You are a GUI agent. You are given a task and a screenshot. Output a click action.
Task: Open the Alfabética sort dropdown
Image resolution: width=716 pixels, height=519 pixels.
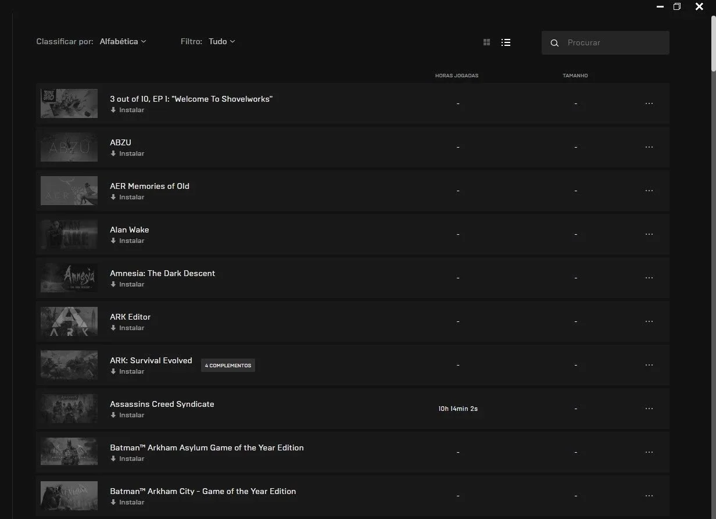pyautogui.click(x=123, y=41)
